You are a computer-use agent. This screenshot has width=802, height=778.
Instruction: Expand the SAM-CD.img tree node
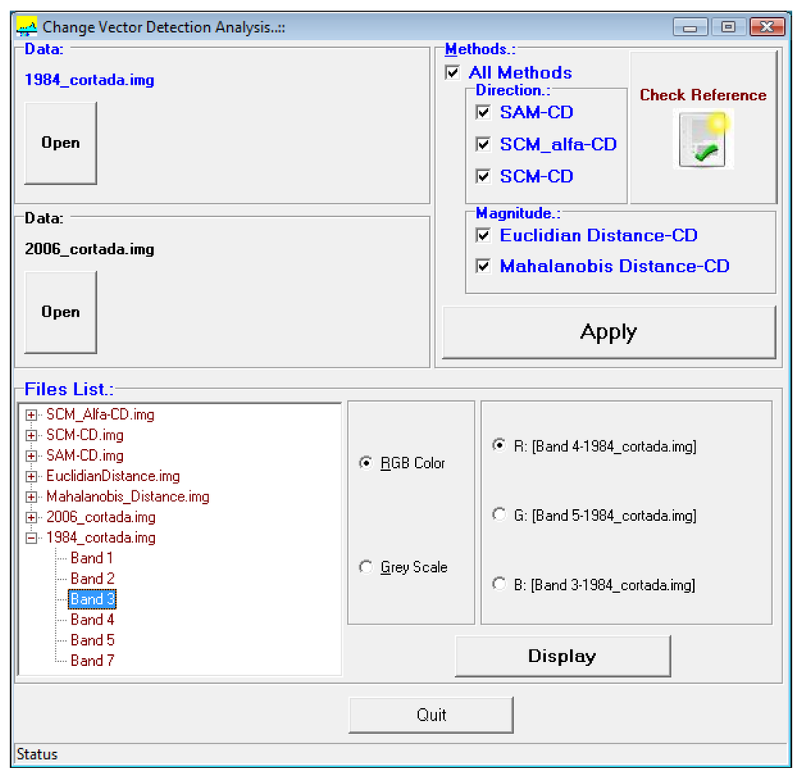point(31,456)
